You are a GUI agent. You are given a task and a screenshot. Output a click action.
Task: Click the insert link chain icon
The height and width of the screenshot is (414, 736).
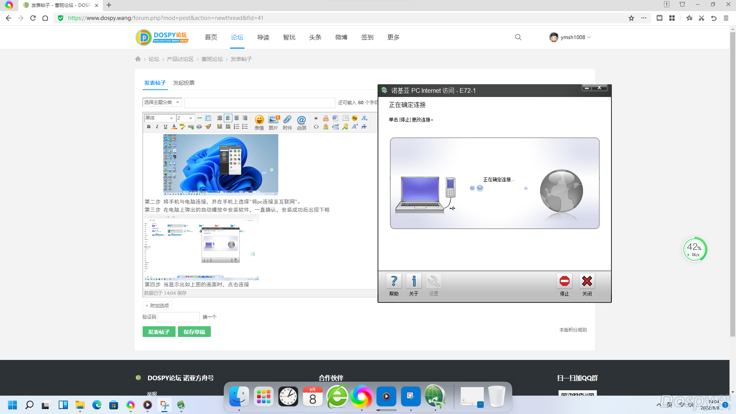point(191,127)
